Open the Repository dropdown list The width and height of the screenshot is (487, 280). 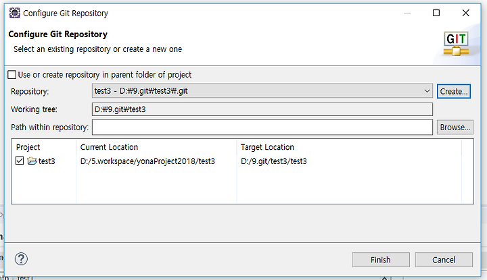[427, 91]
